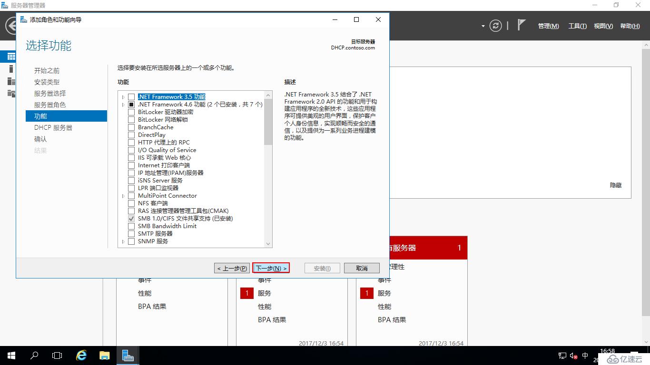Click the 取消 (Cancel) button
This screenshot has height=365, width=650.
click(362, 268)
